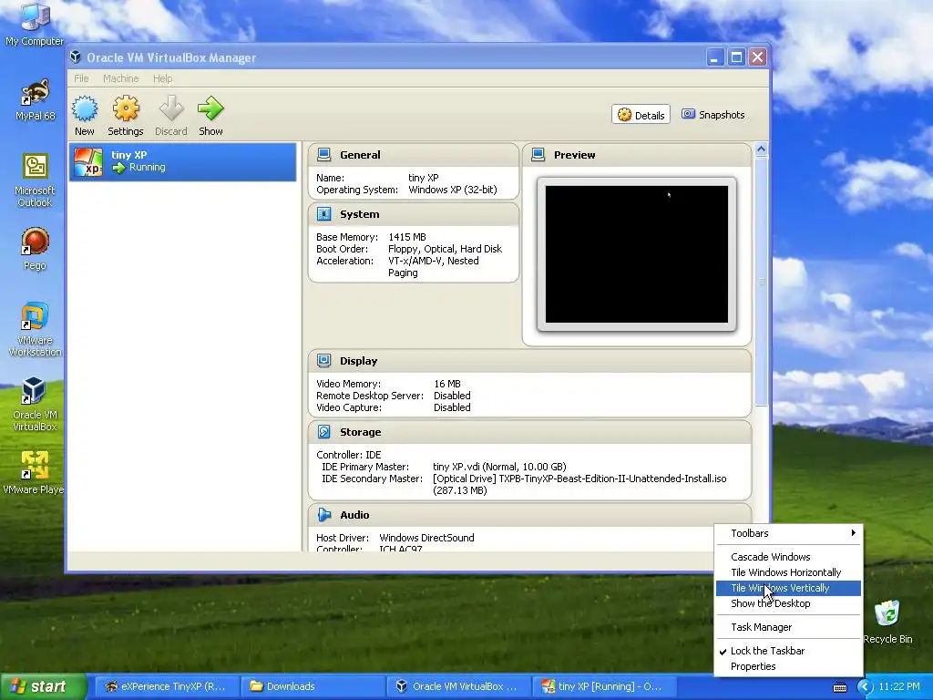Open Oracle VM VirtualBox desktop icon
The height and width of the screenshot is (700, 933).
pos(35,405)
